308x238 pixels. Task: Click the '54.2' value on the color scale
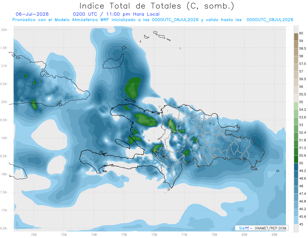(303, 110)
